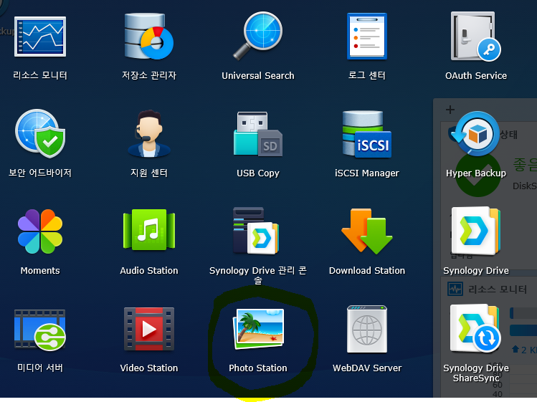Launch OAuth Service
Image resolution: width=537 pixels, height=402 pixels.
click(475, 37)
